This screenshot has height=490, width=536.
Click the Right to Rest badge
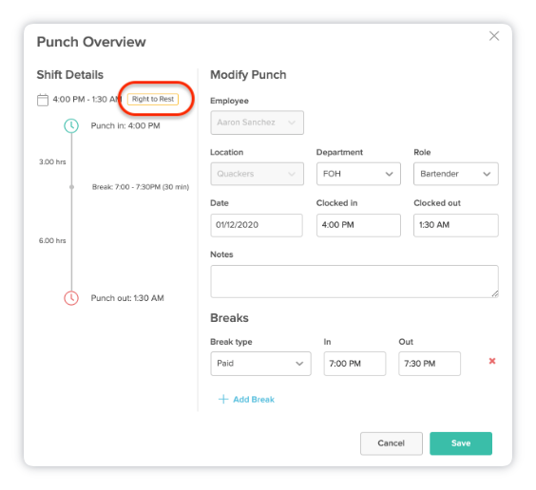pyautogui.click(x=153, y=99)
